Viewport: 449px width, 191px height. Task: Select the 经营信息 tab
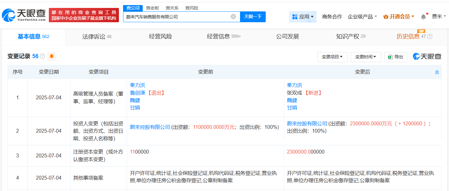[x=224, y=36]
